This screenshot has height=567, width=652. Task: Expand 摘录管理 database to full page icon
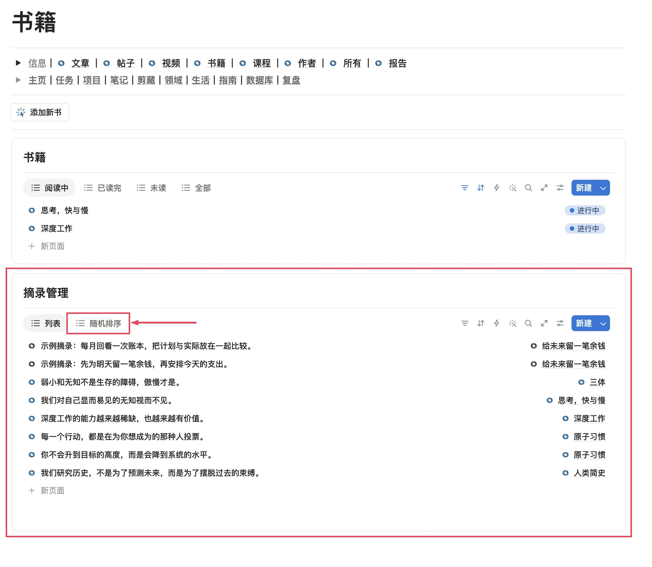point(544,323)
